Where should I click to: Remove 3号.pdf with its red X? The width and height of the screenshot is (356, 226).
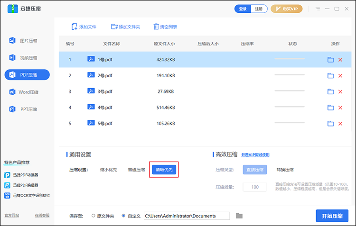click(340, 91)
